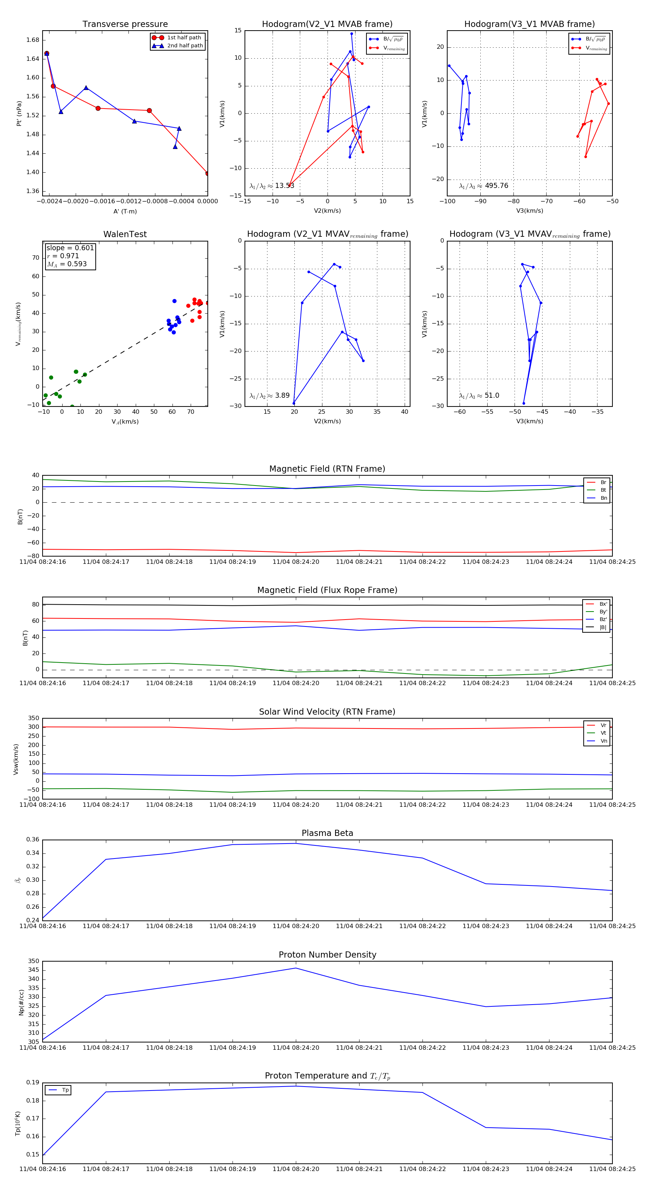The width and height of the screenshot is (655, 1202).
Task: Click the λ1/λ2 ≈ 13.53 annotation
Action: coord(272,186)
